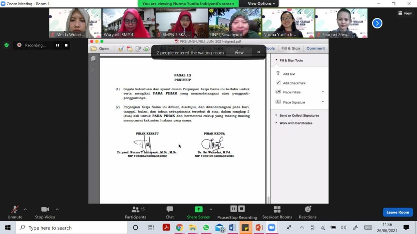Change layout with the View button
This screenshot has height=234, width=417.
tap(405, 13)
